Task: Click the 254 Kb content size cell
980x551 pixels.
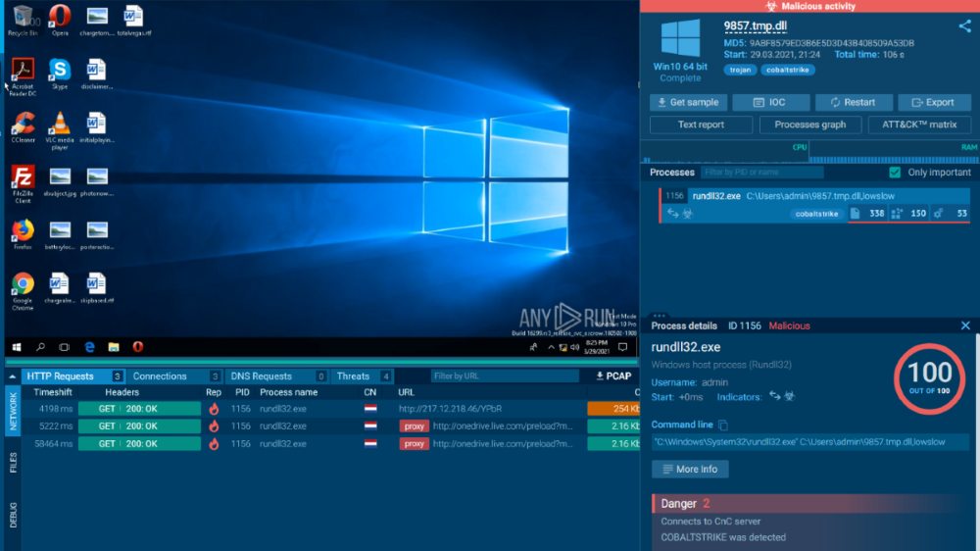Action: (613, 409)
